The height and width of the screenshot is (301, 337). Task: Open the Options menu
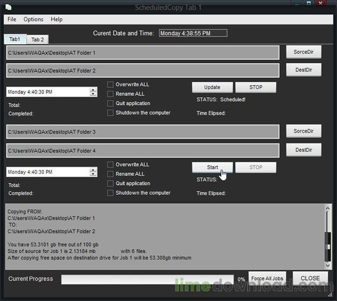coord(33,19)
